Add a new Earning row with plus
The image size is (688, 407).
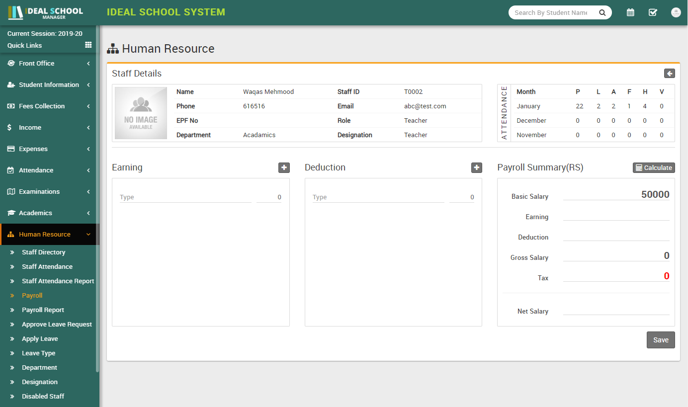tap(284, 168)
